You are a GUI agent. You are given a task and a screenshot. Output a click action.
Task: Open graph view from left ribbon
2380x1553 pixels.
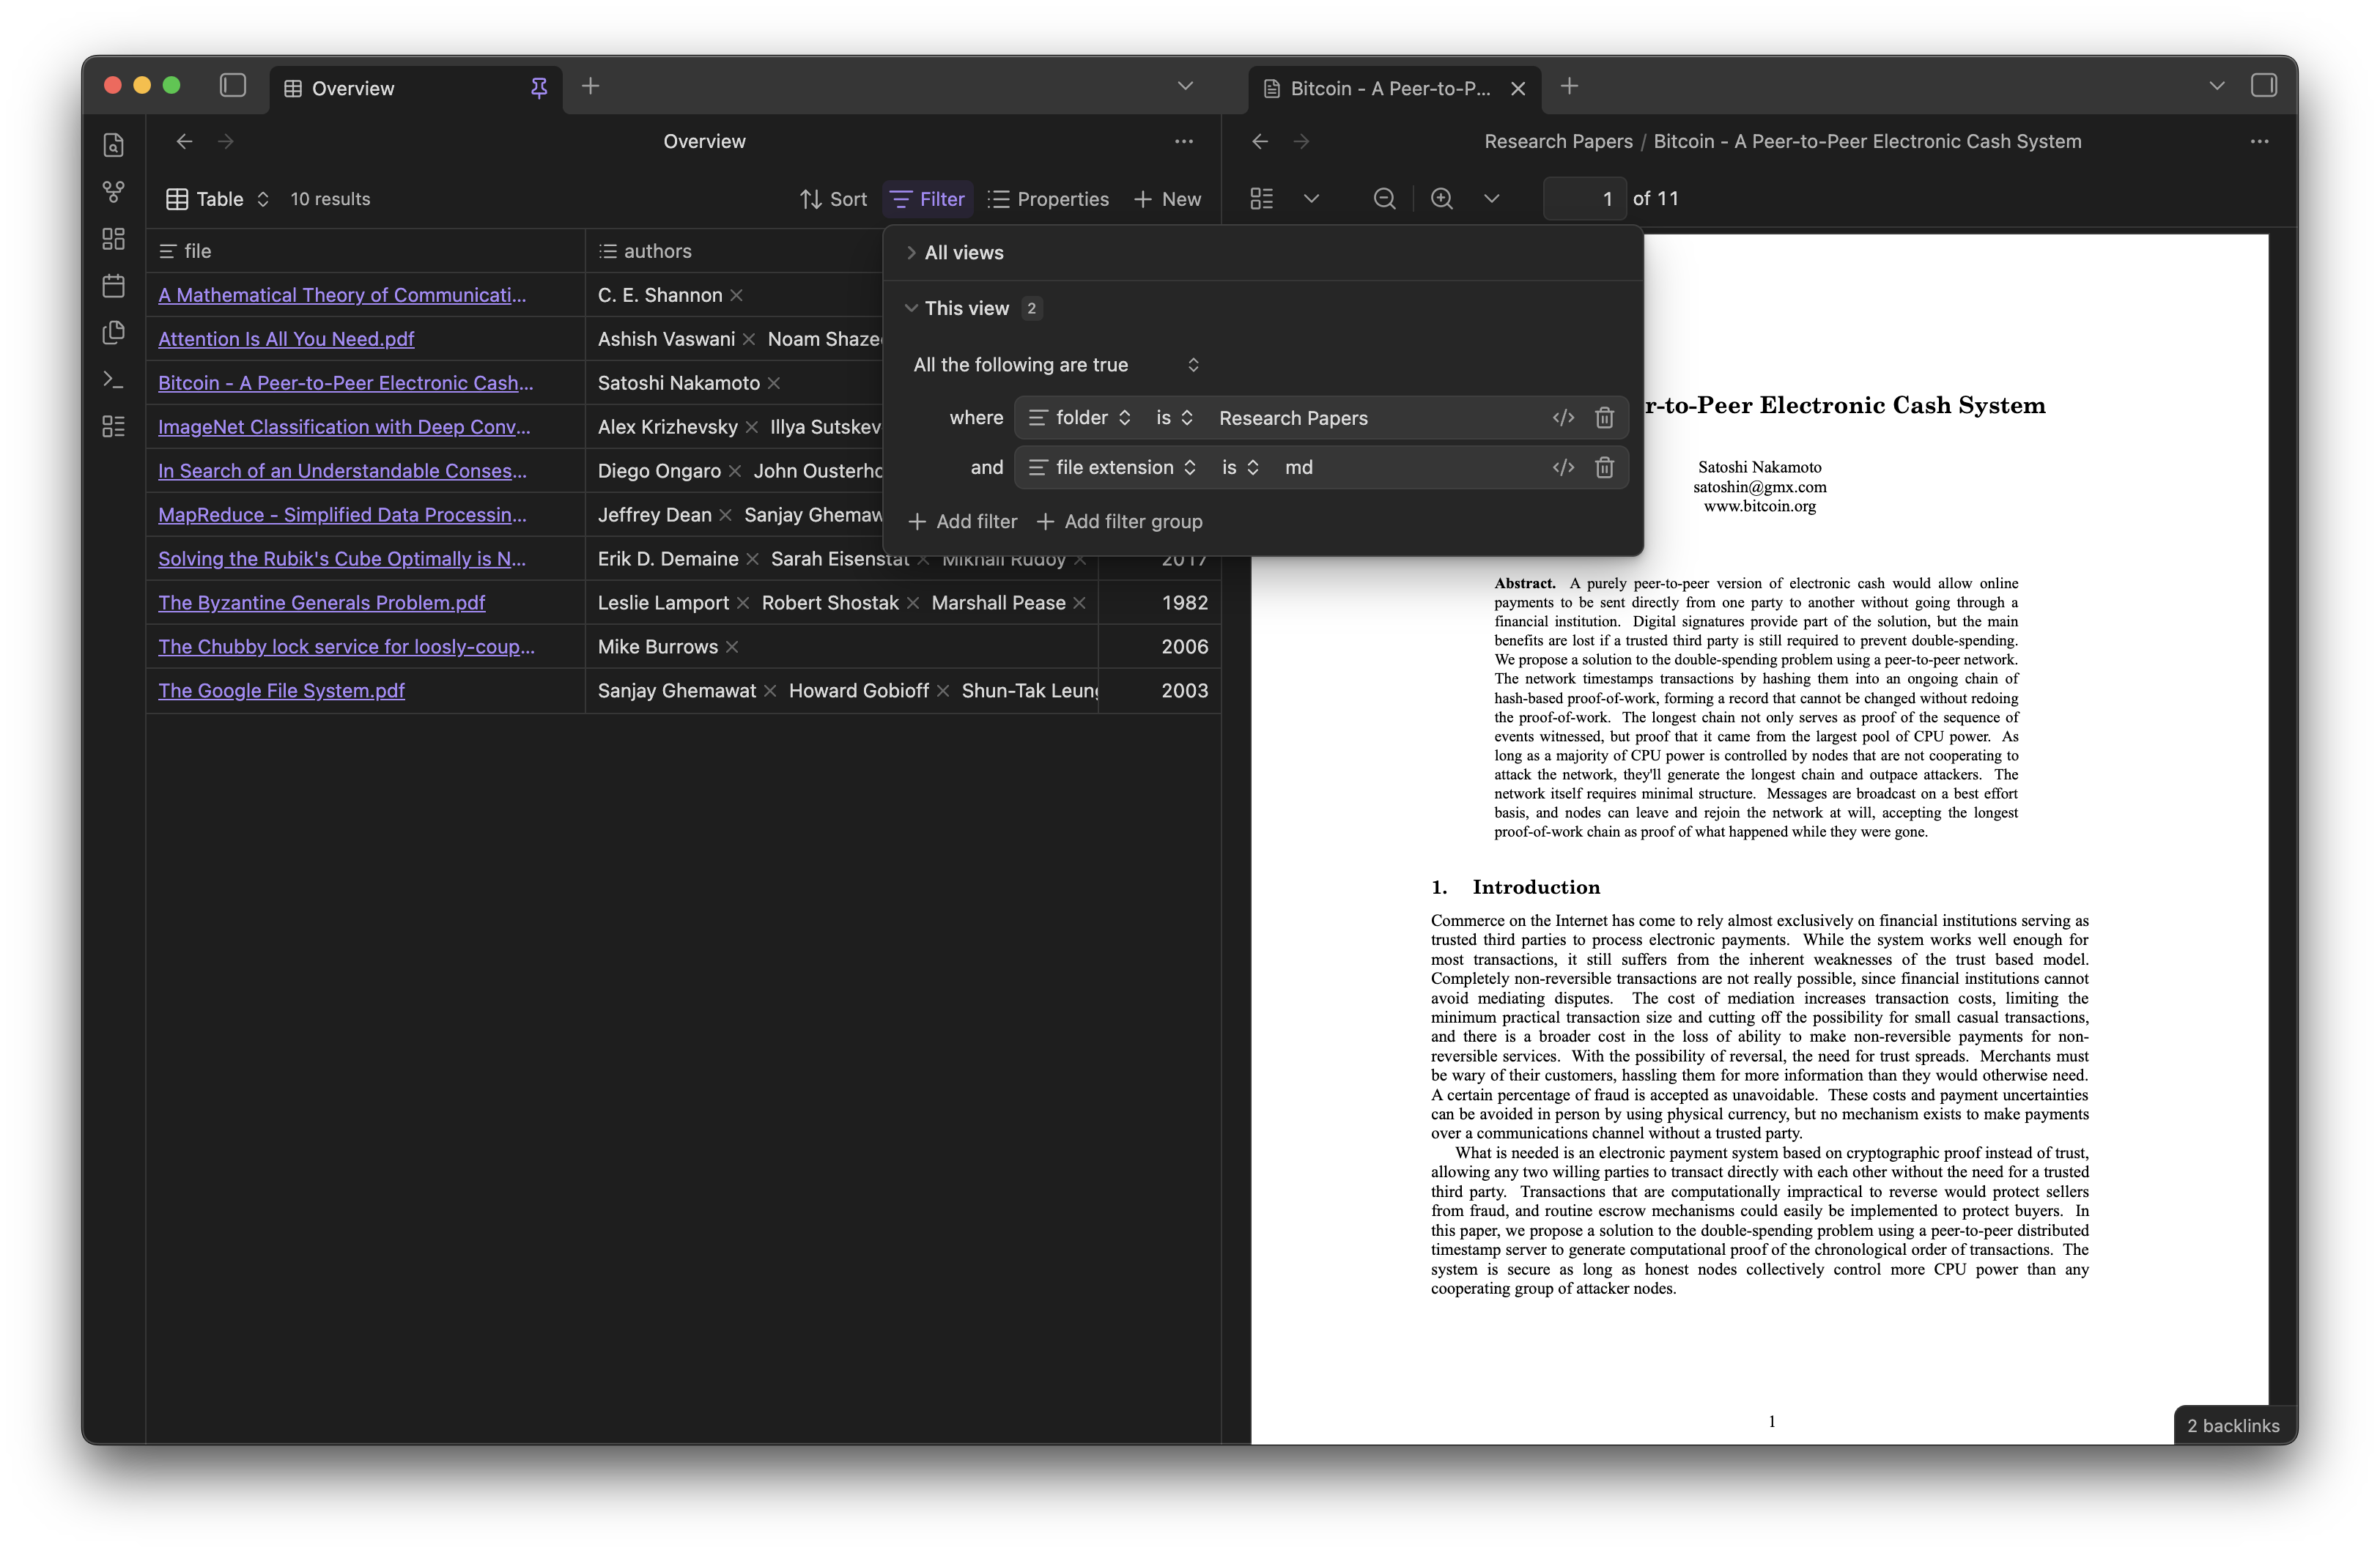114,191
